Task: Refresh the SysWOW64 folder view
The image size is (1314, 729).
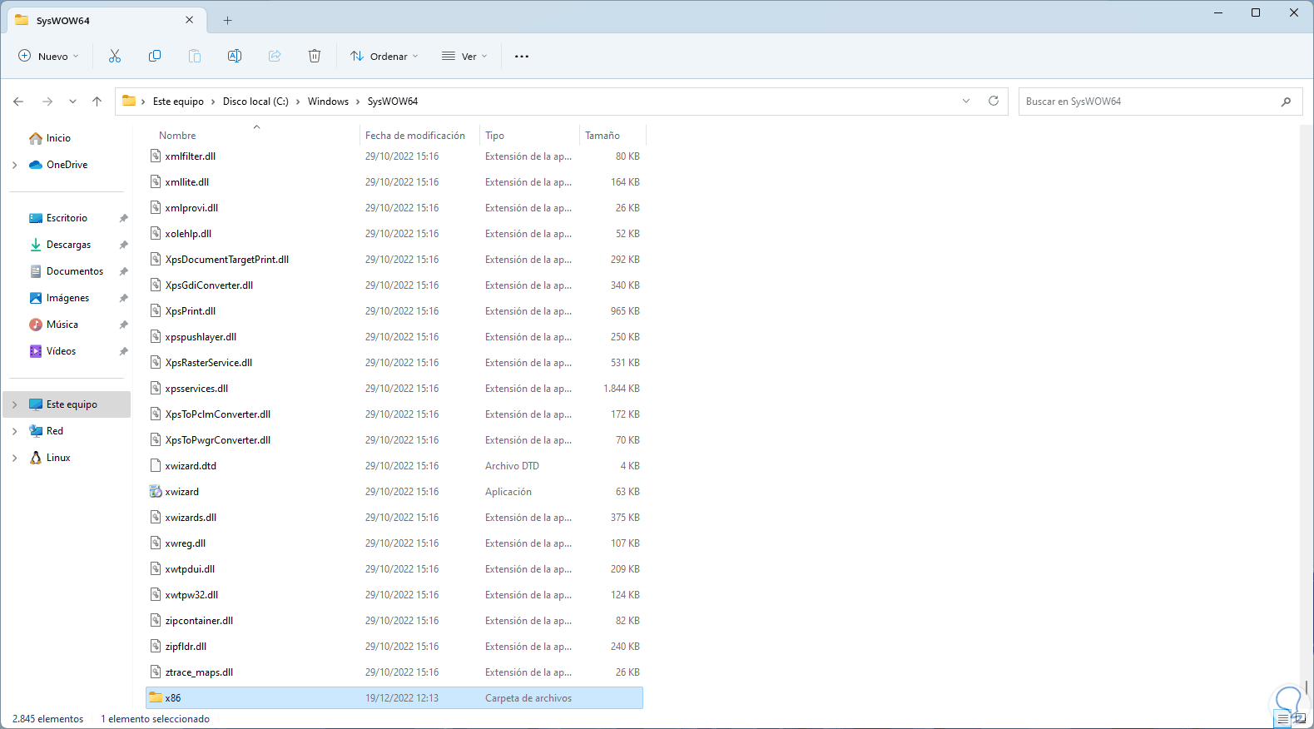Action: [x=993, y=101]
